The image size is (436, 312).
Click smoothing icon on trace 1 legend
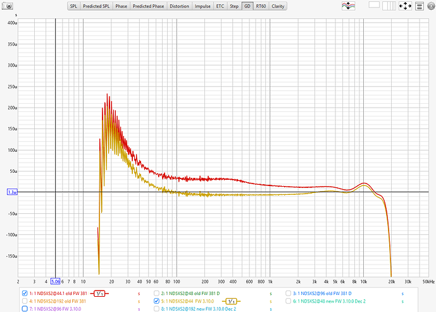click(99, 293)
